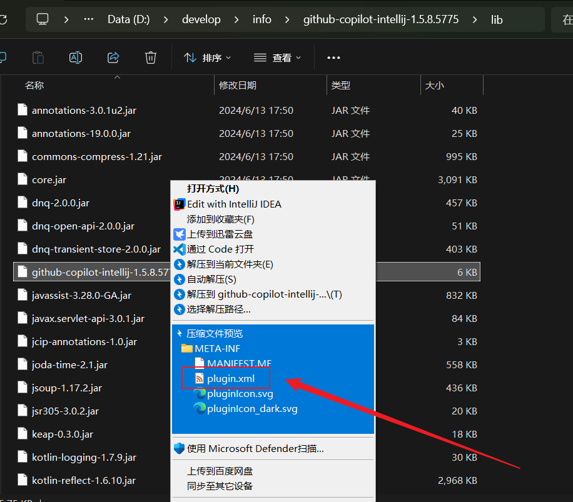This screenshot has width=573, height=502.
Task: Choose 打开方式(H) from the context menu
Action: pyautogui.click(x=213, y=189)
